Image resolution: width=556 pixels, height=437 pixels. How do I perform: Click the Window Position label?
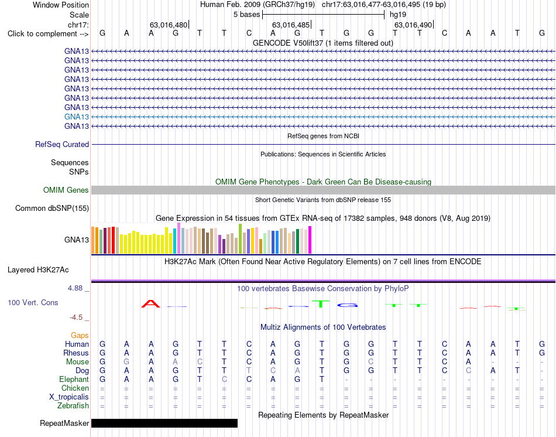tap(61, 5)
